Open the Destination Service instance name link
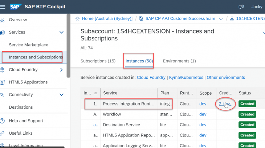265x148 pixels. 95,125
